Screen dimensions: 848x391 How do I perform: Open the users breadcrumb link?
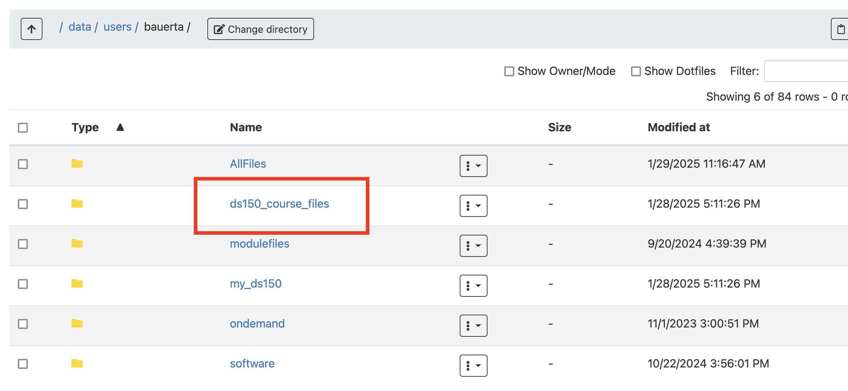coord(117,26)
